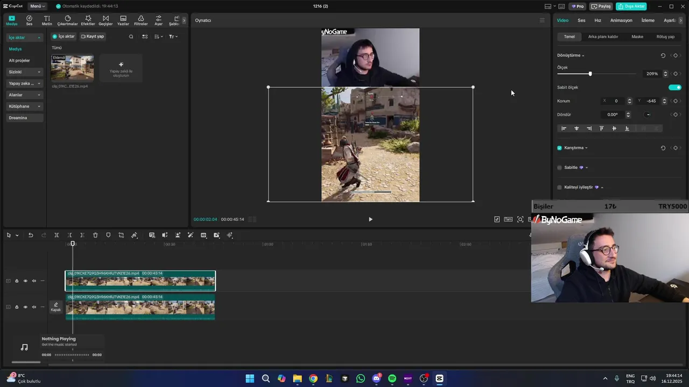Open the Filtreler filters panel
Image resolution: width=689 pixels, height=387 pixels.
click(x=140, y=20)
